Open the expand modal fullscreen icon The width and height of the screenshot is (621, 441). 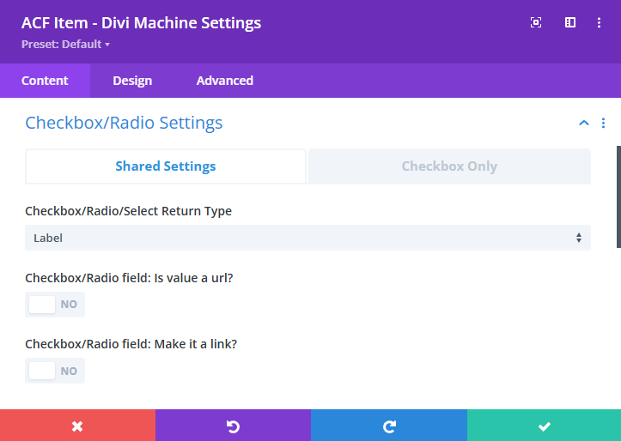pyautogui.click(x=536, y=22)
